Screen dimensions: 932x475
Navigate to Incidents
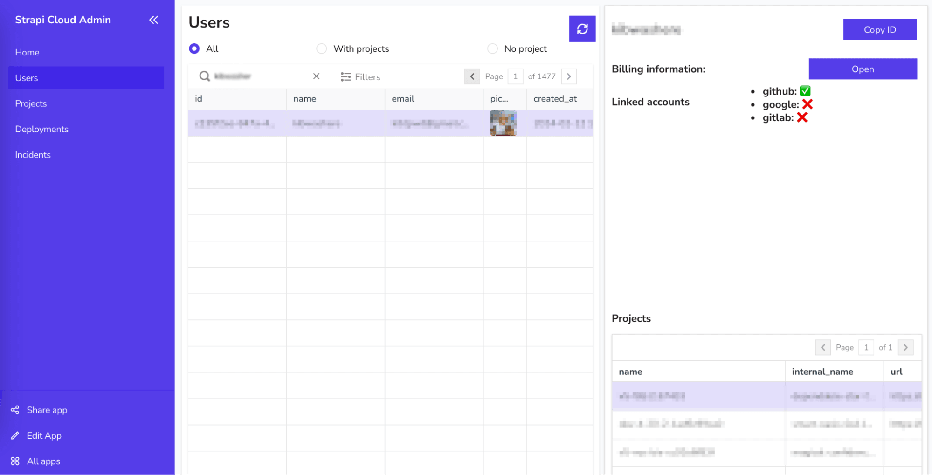(33, 154)
